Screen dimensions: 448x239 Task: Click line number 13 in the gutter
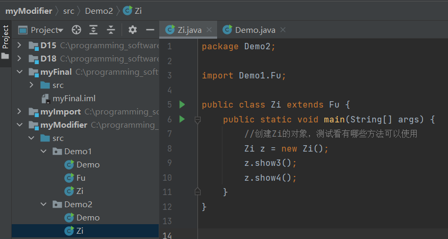click(167, 221)
